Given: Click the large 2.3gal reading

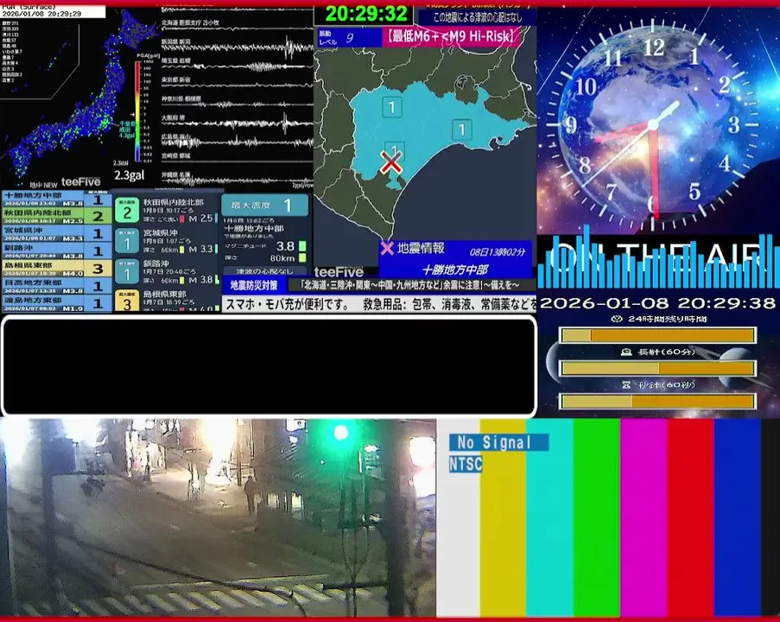Looking at the screenshot, I should pyautogui.click(x=130, y=175).
